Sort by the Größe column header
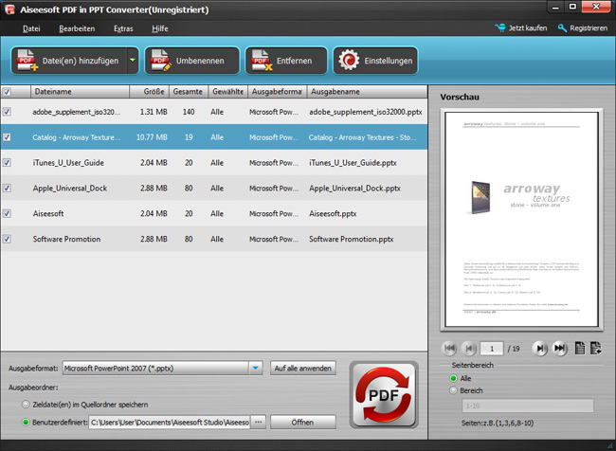Screen dimensions: 616x451 click(150, 92)
